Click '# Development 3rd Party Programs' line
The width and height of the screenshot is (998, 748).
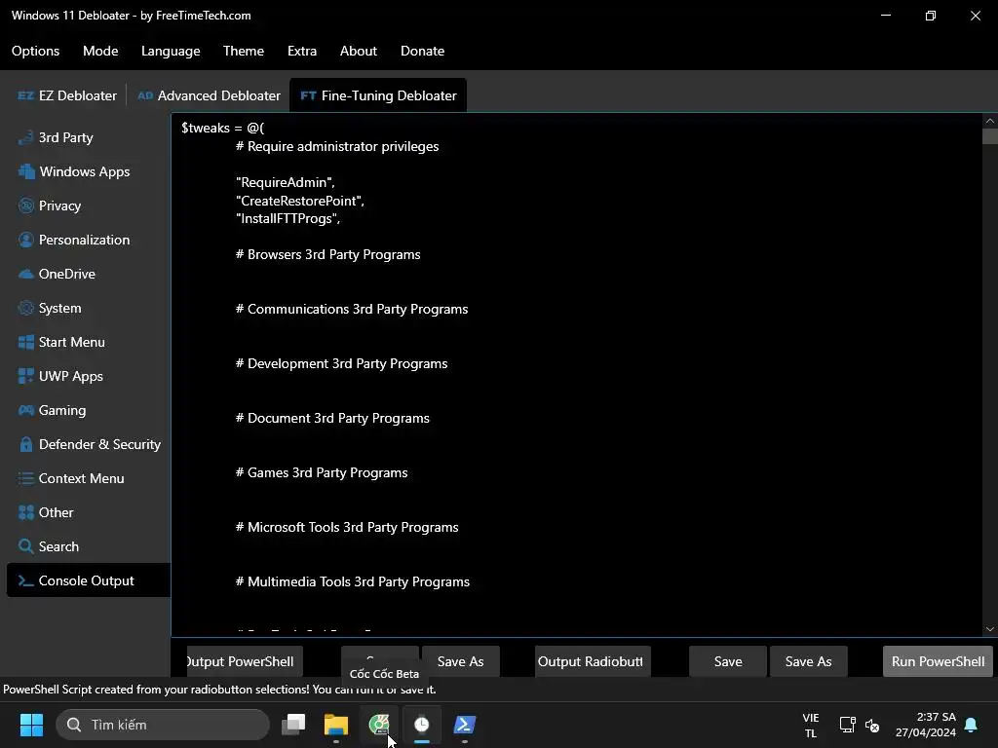pyautogui.click(x=342, y=364)
